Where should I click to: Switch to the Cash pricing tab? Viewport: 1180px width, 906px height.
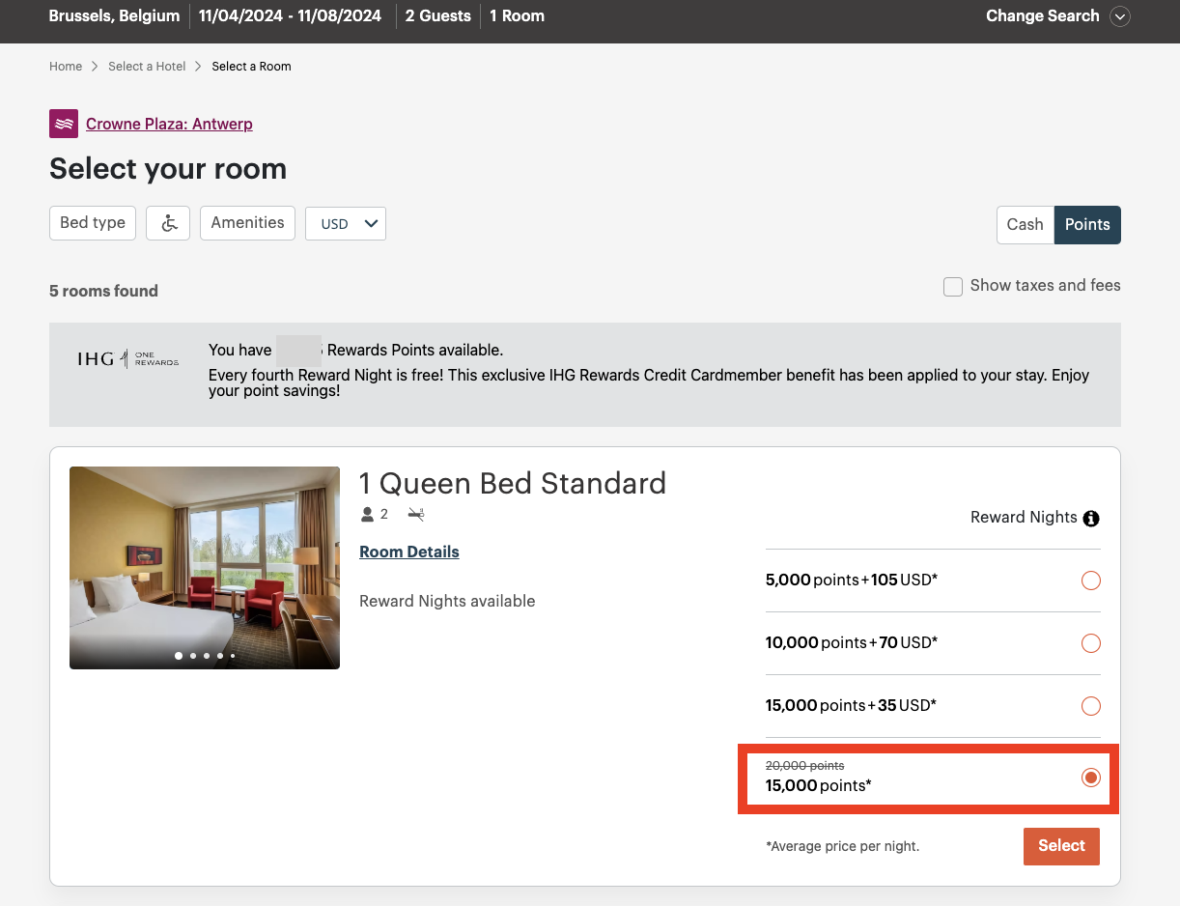click(1025, 224)
